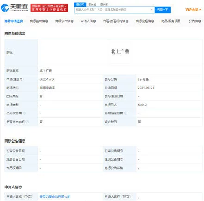Viewport: 204px width, 201px height.
Task: Go to the 商标公告信息 tab
Action: click(64, 21)
